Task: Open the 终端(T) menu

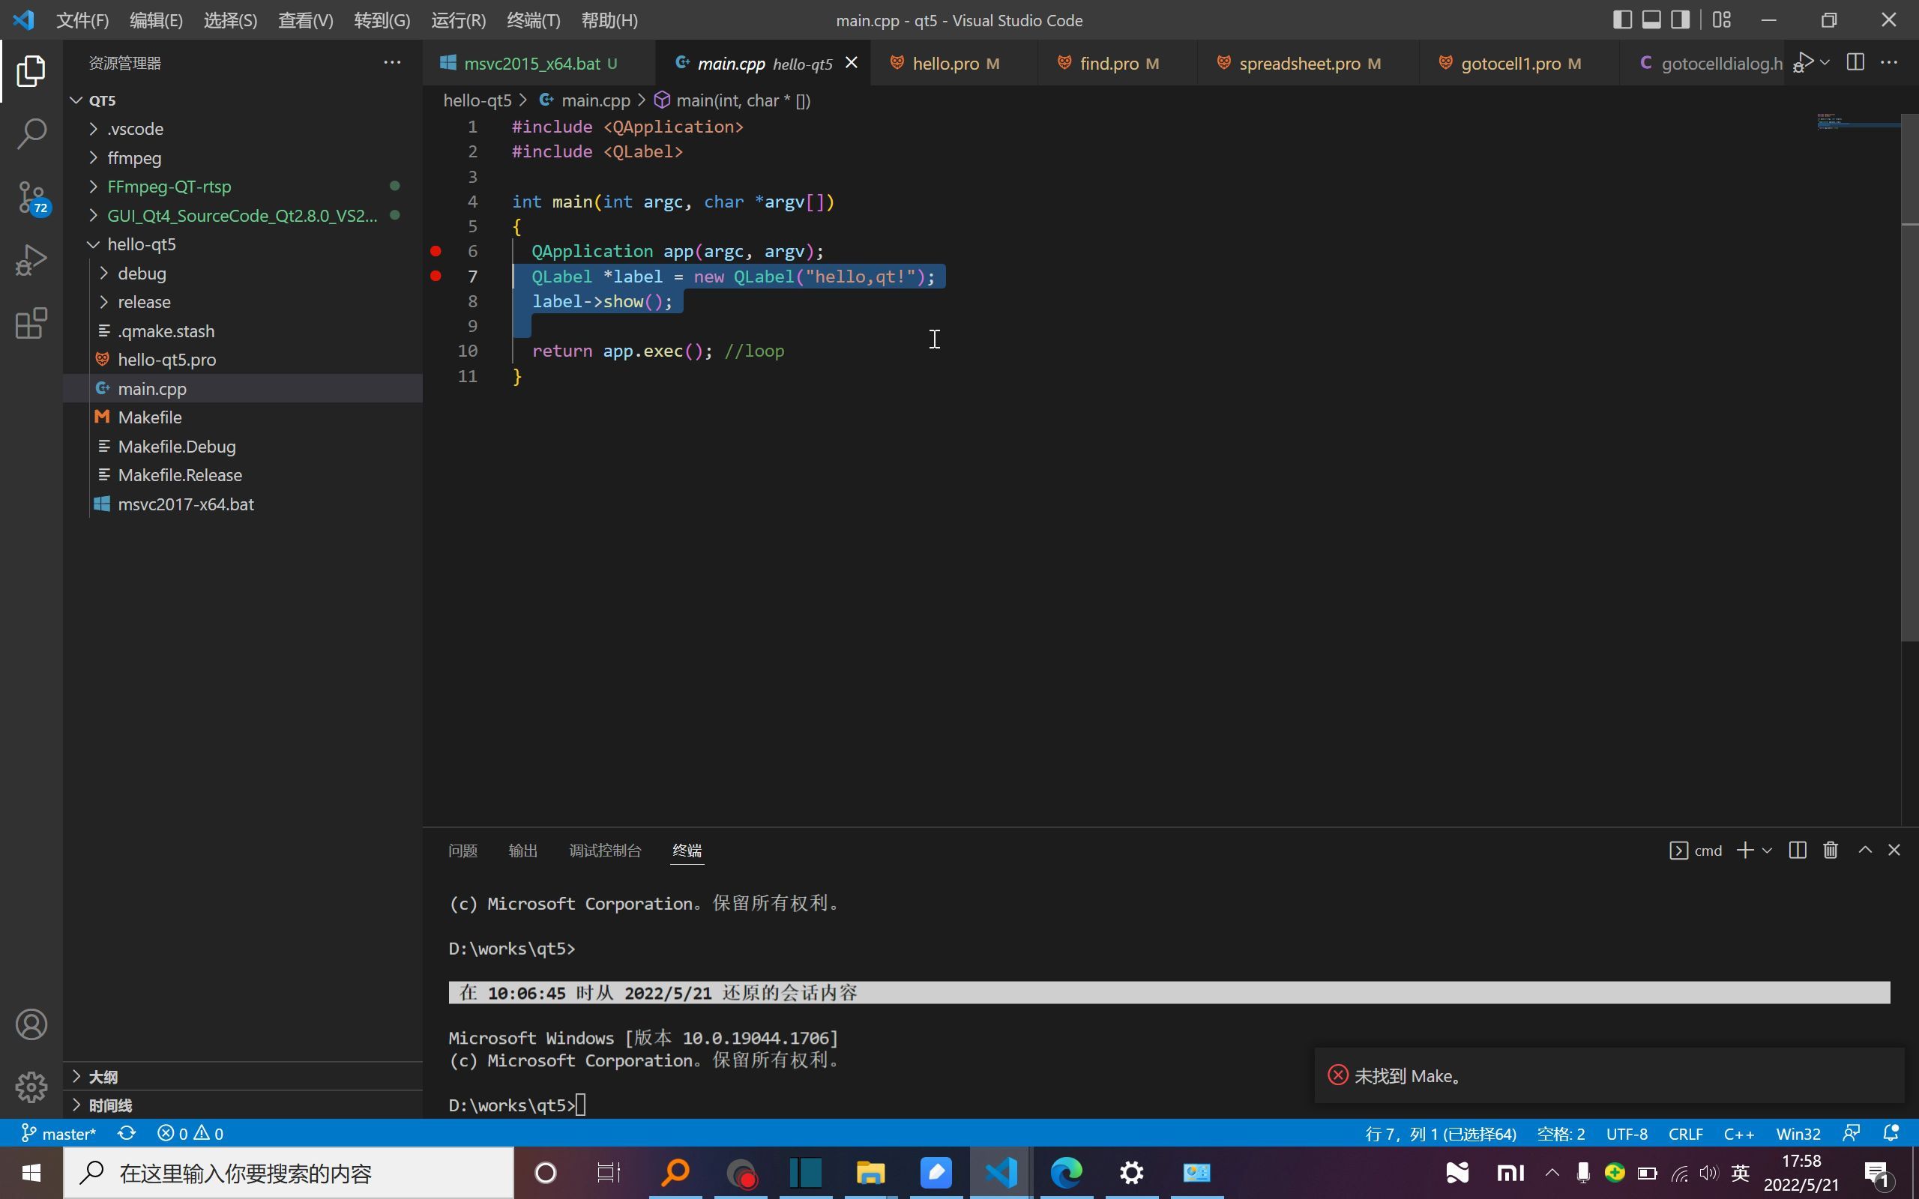Action: pos(533,21)
